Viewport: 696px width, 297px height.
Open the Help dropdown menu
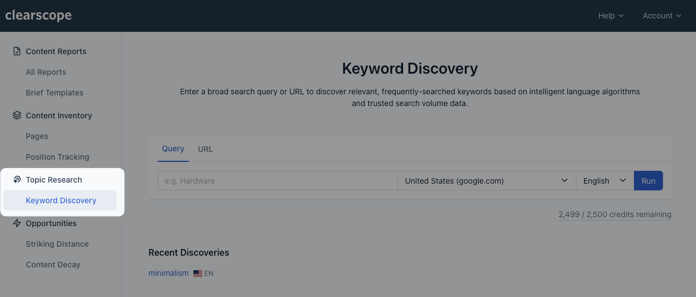[x=610, y=16]
